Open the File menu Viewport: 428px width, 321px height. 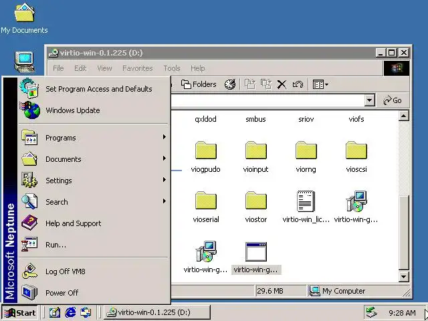pyautogui.click(x=58, y=68)
